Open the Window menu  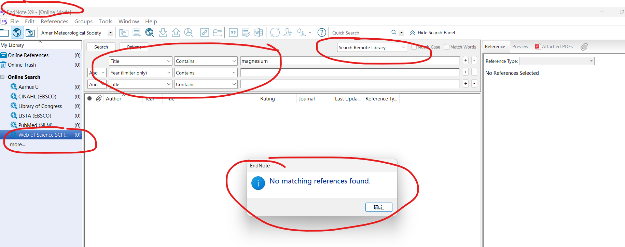point(129,21)
